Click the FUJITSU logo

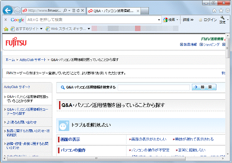[x=16, y=43]
